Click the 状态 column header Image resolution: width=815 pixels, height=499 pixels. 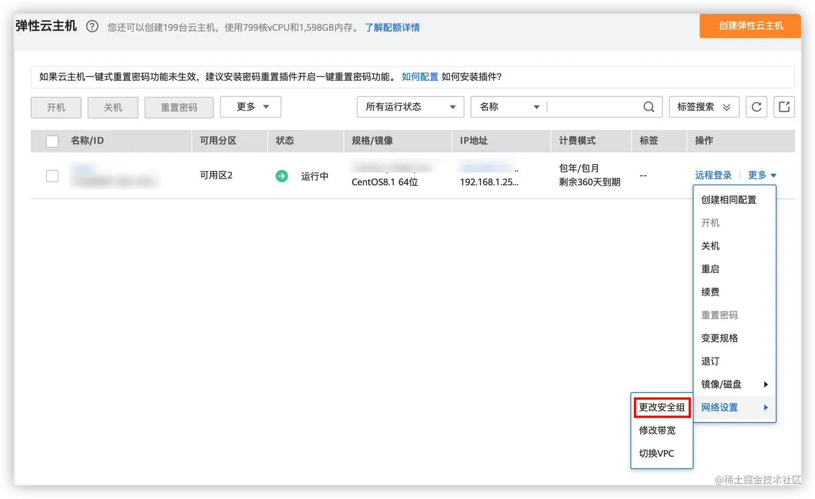coord(285,141)
